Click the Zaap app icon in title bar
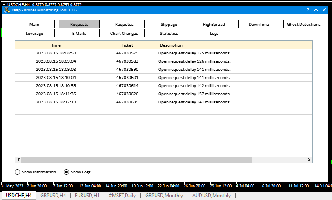 pos(7,10)
